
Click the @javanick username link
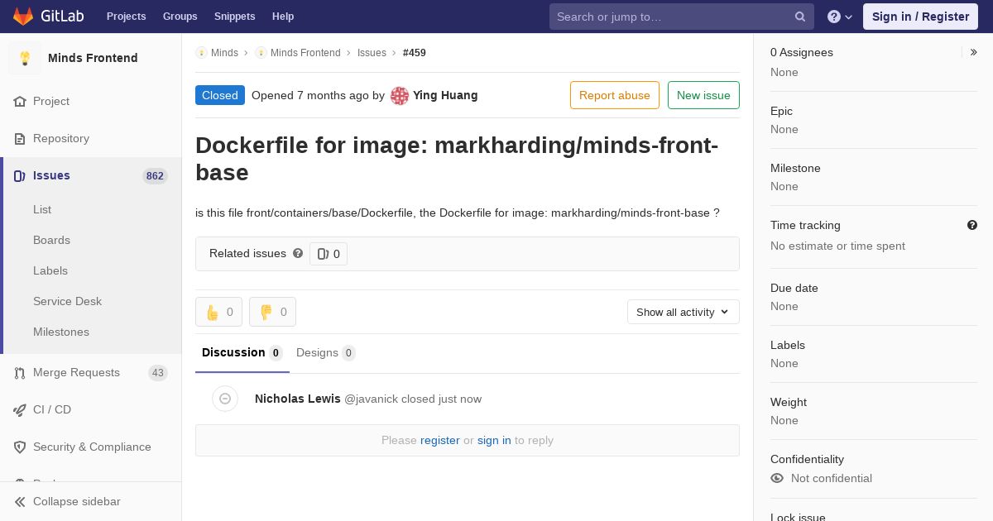pos(371,399)
